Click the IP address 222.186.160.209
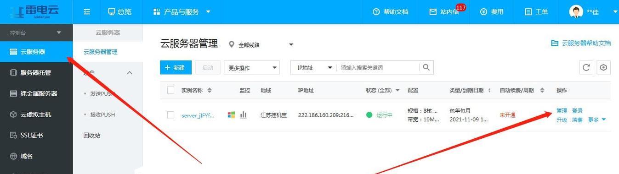619x174 pixels. pos(326,115)
